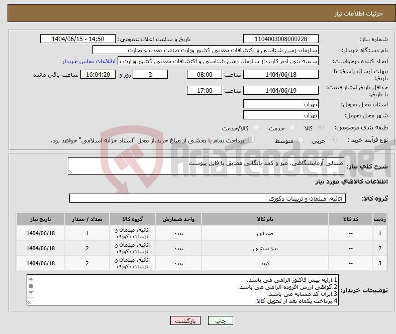Select the کالا/خدمت radio option

[x=256, y=128]
